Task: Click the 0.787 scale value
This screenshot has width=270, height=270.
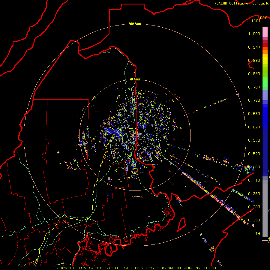Action: [254, 87]
